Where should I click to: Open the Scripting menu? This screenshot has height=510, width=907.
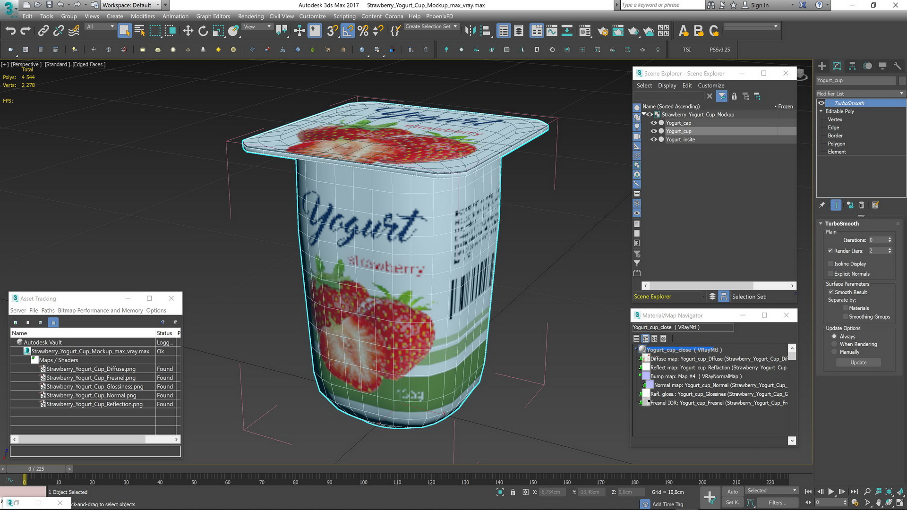click(344, 16)
